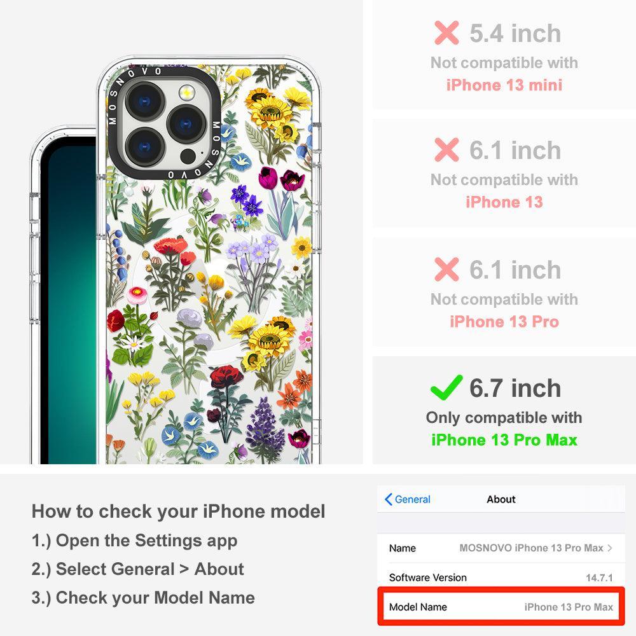Expand the Name row chevron arrow

click(610, 548)
